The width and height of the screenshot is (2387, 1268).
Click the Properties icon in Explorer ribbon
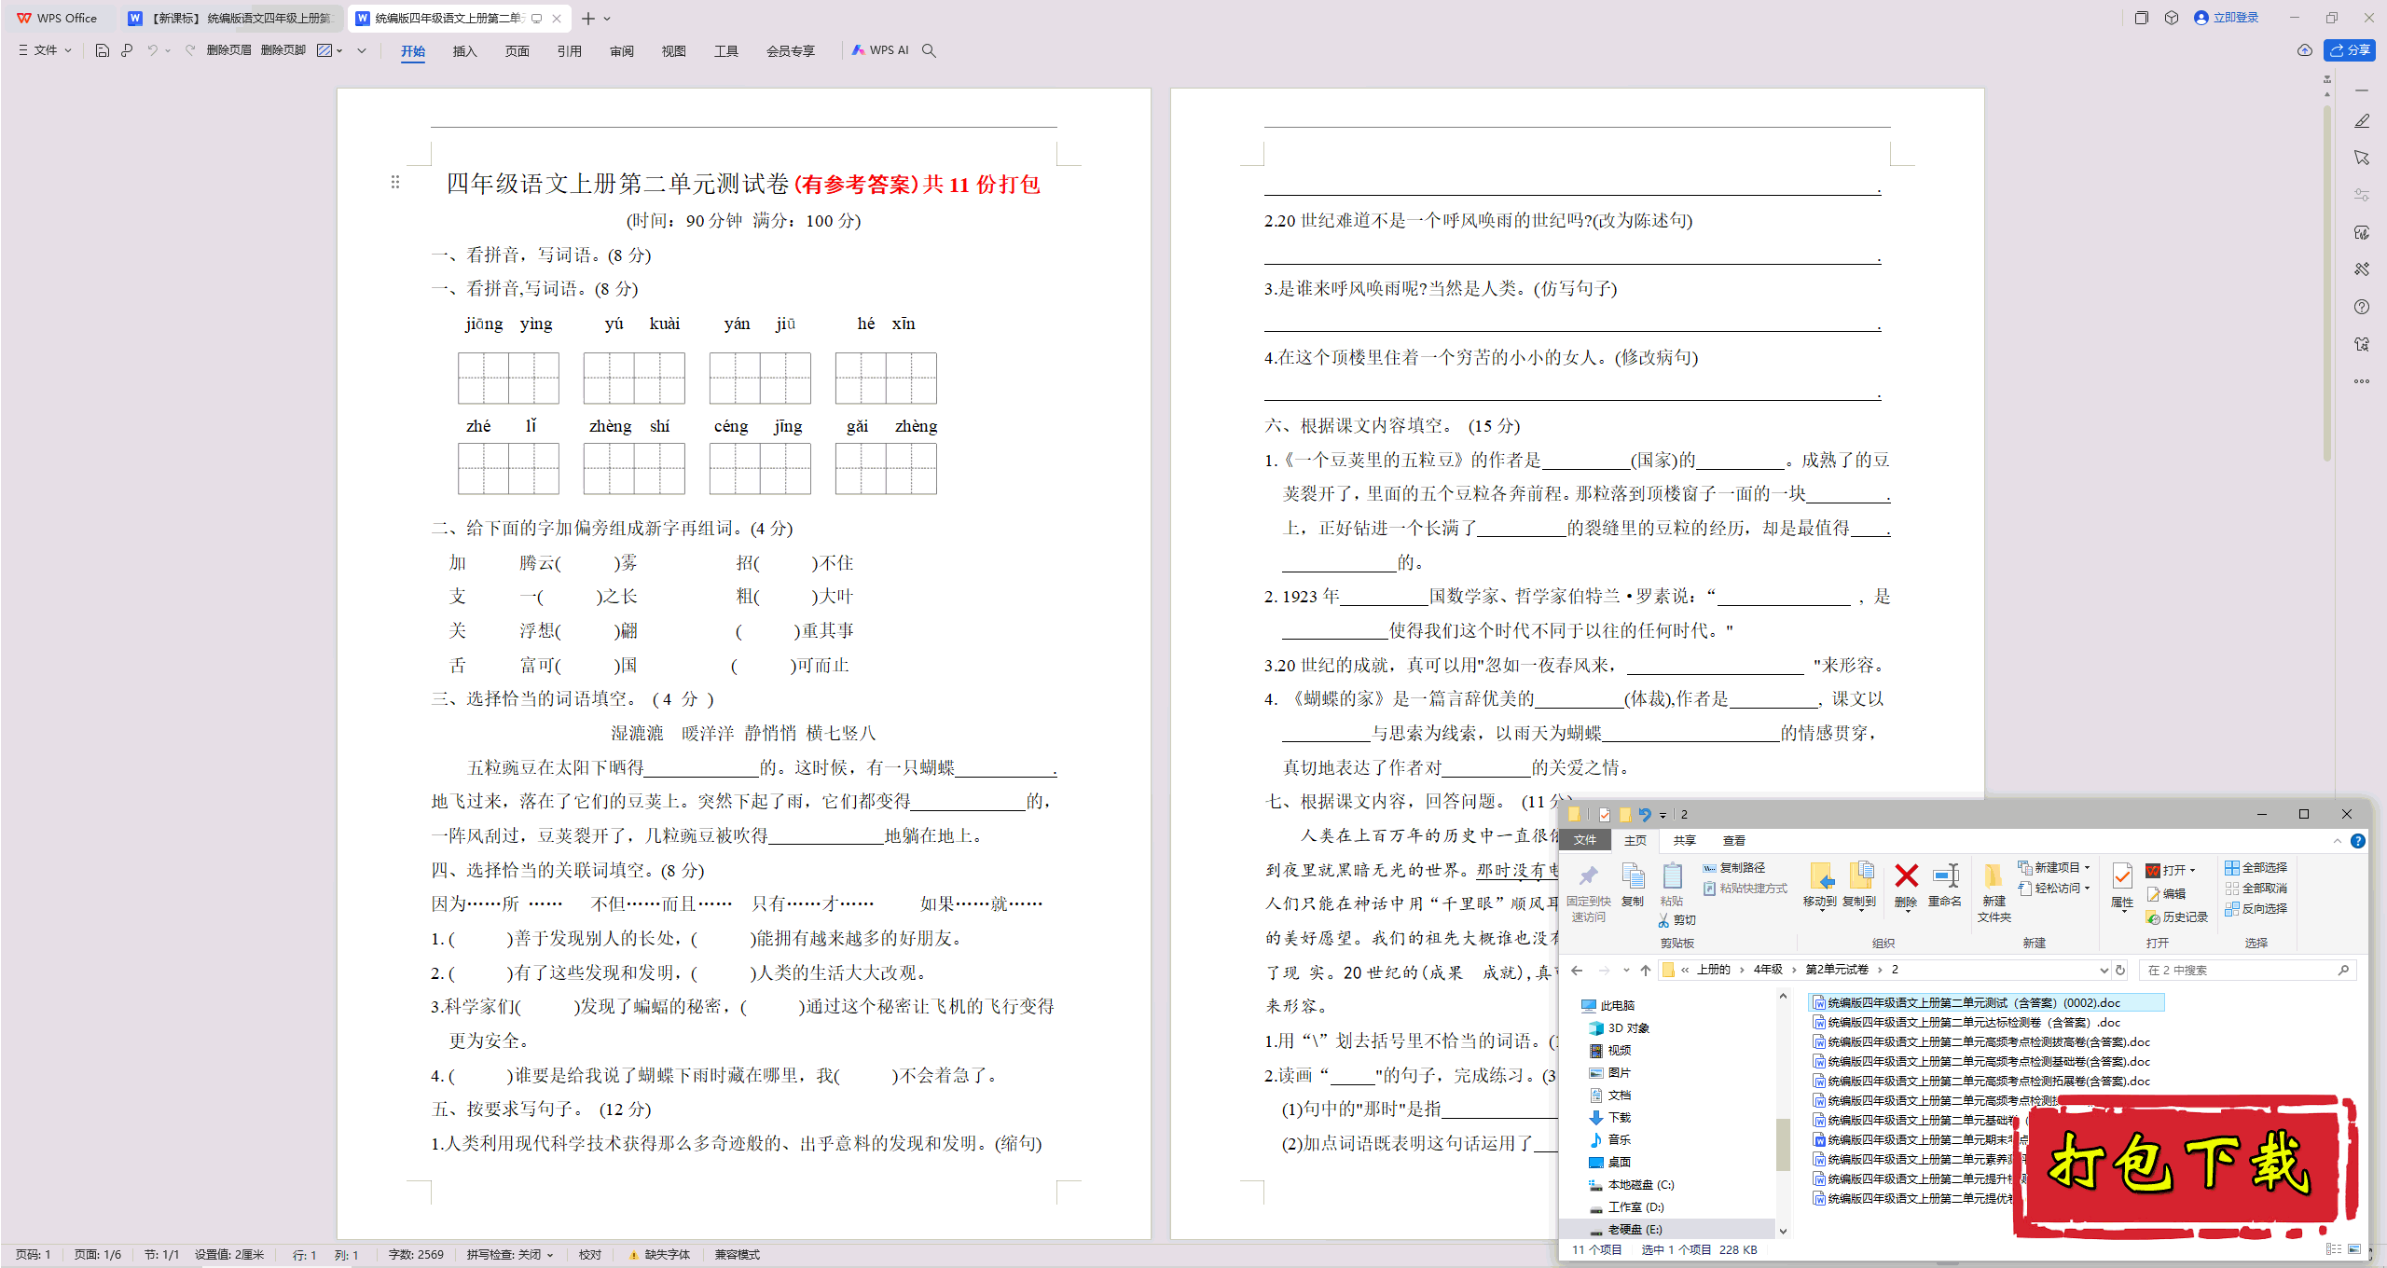pos(2122,875)
